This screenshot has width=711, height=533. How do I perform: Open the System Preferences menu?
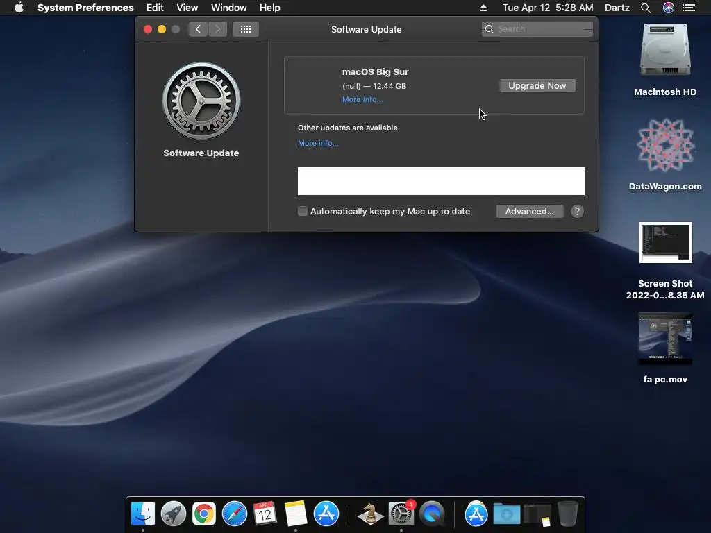(x=85, y=8)
